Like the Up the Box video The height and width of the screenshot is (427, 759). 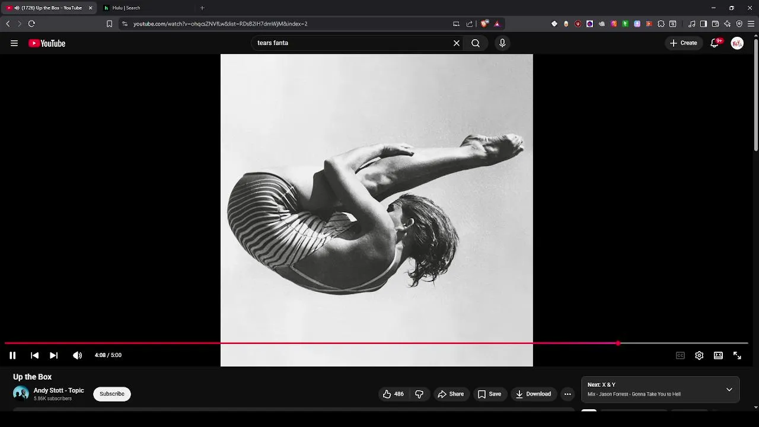pos(393,394)
